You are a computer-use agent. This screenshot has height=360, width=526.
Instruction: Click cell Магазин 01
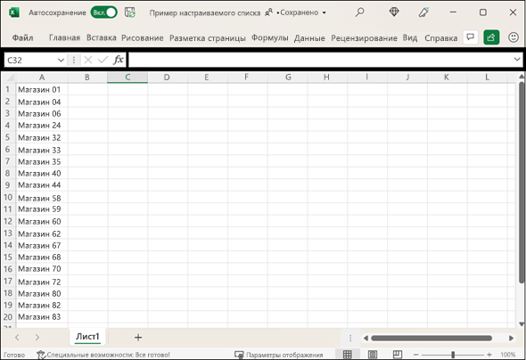pyautogui.click(x=42, y=90)
